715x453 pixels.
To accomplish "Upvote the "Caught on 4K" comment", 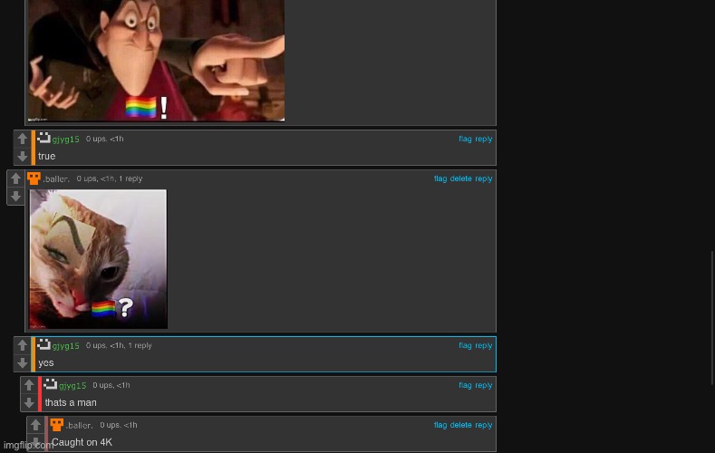I will 36,426.
